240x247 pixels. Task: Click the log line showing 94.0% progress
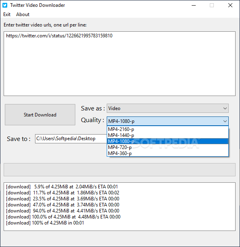tap(62, 211)
